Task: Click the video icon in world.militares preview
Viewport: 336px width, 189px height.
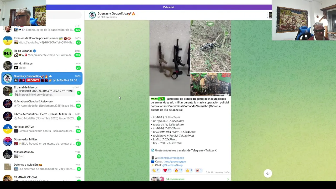Action: tap(16, 68)
